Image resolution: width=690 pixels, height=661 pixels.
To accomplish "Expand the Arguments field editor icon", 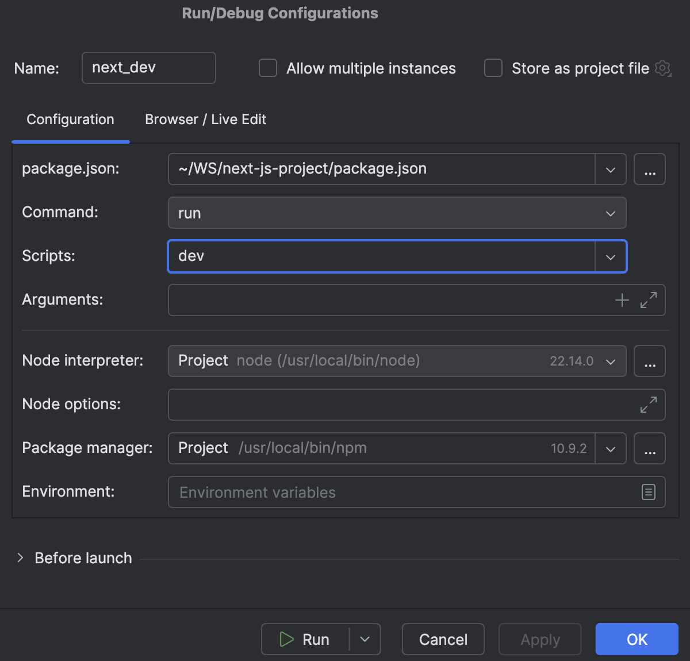I will pyautogui.click(x=649, y=300).
